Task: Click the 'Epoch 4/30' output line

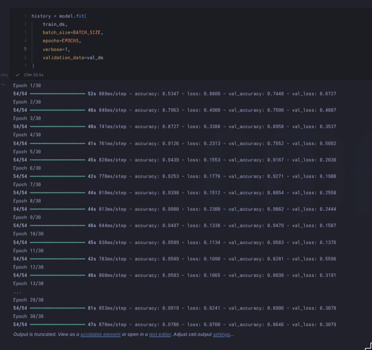Action: pos(27,135)
